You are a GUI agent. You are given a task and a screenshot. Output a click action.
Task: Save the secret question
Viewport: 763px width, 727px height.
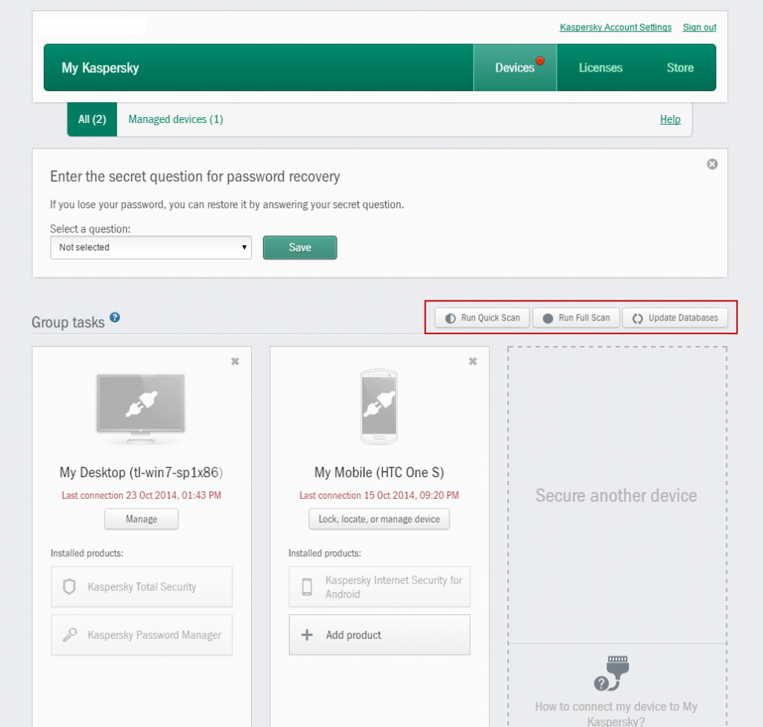pyautogui.click(x=300, y=248)
